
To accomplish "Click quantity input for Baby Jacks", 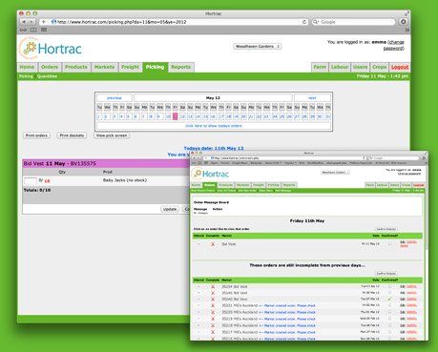I will click(x=31, y=181).
